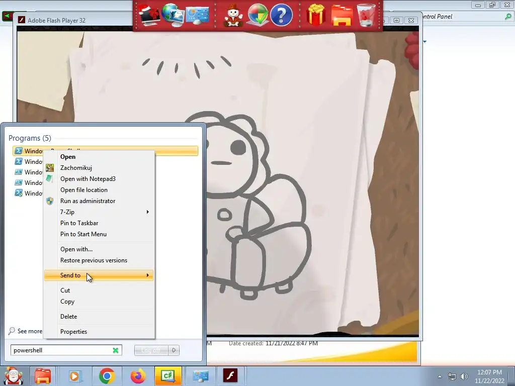
Task: Click the network icon in system tray
Action: tap(452, 376)
